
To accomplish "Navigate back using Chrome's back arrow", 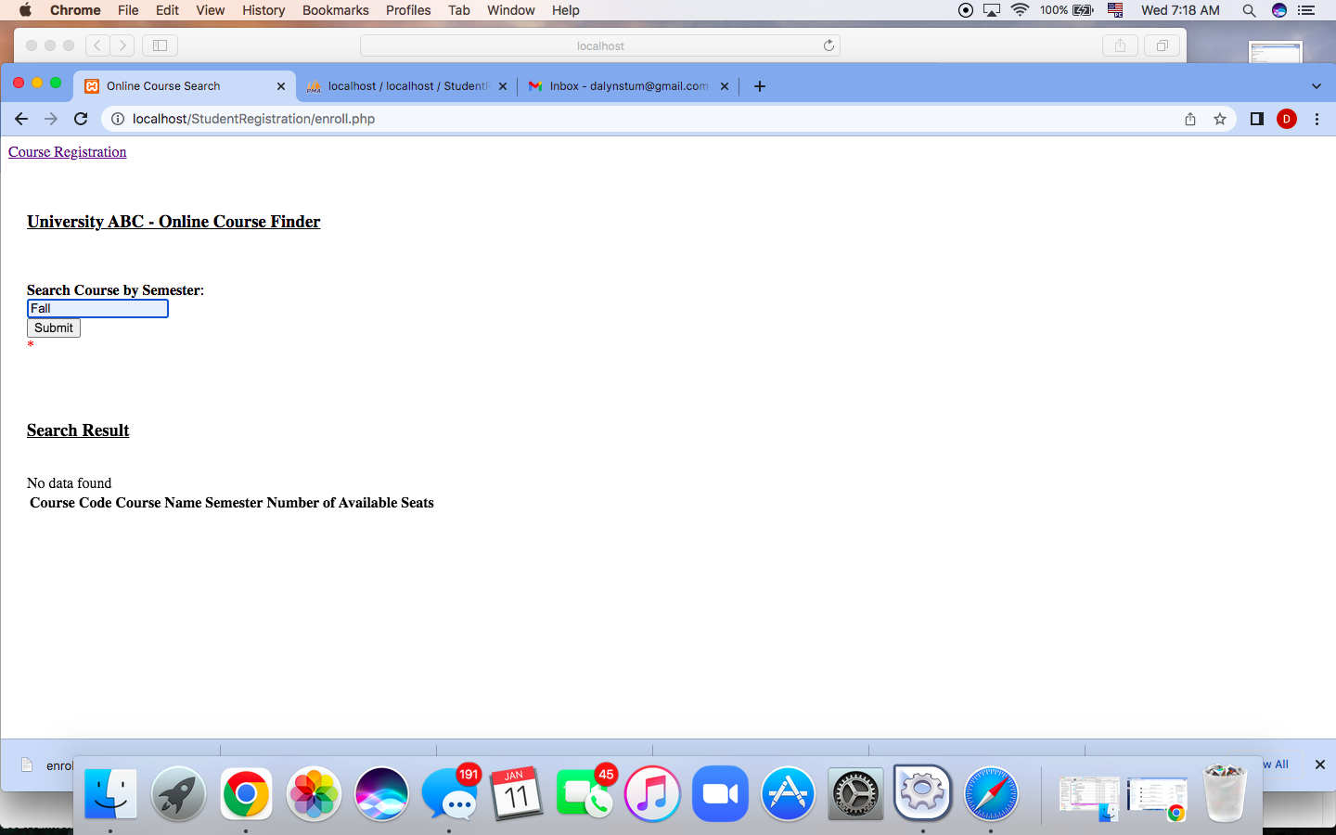I will [x=20, y=119].
